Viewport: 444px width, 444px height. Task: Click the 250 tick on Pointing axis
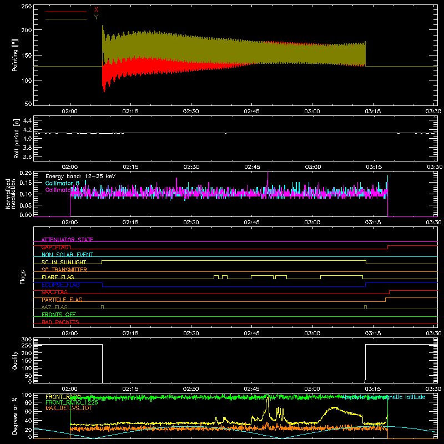[x=27, y=6]
